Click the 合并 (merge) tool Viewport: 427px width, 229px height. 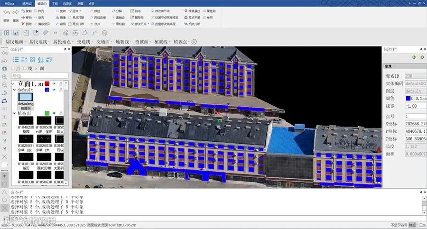pos(95,24)
